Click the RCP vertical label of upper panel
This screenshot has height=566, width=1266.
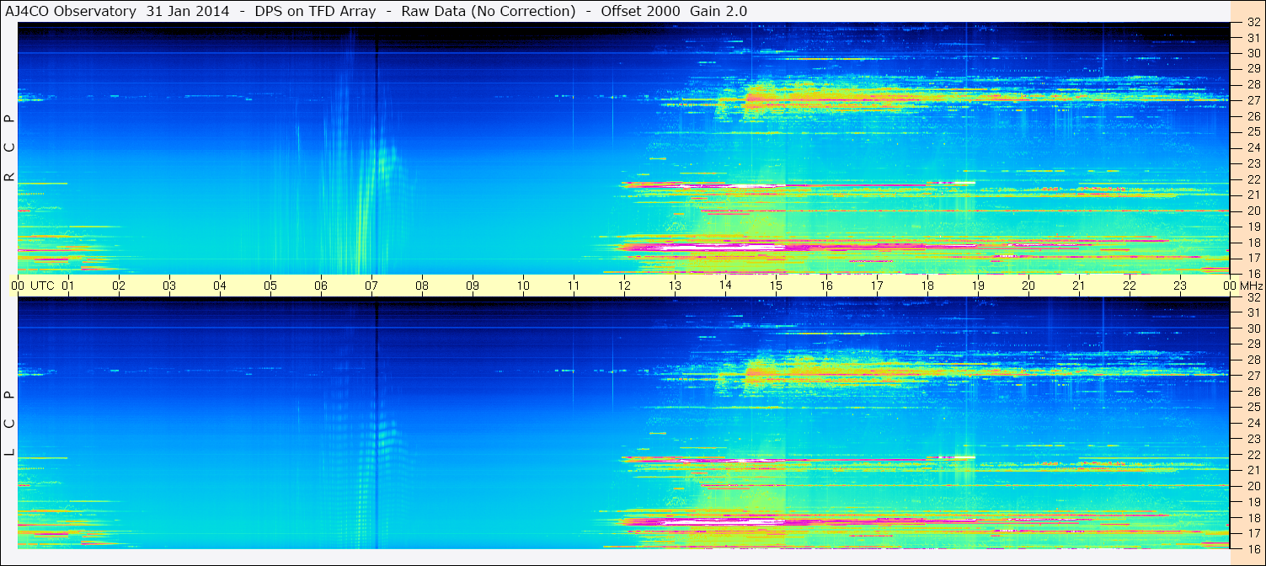coord(10,147)
